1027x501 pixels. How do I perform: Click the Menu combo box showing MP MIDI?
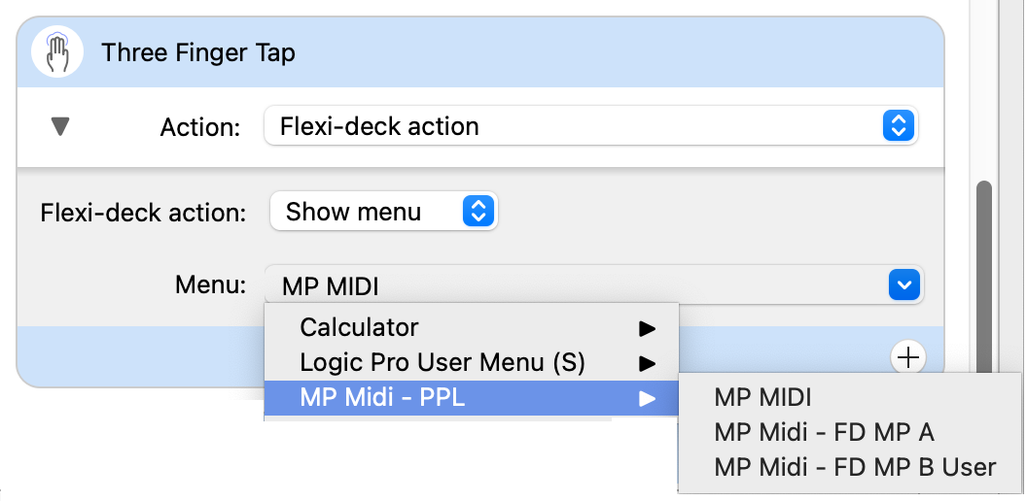coord(574,285)
